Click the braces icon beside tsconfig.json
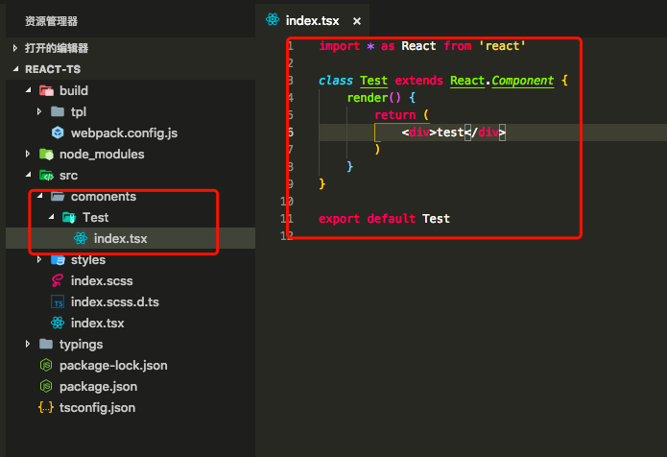This screenshot has height=457, width=667. click(46, 407)
